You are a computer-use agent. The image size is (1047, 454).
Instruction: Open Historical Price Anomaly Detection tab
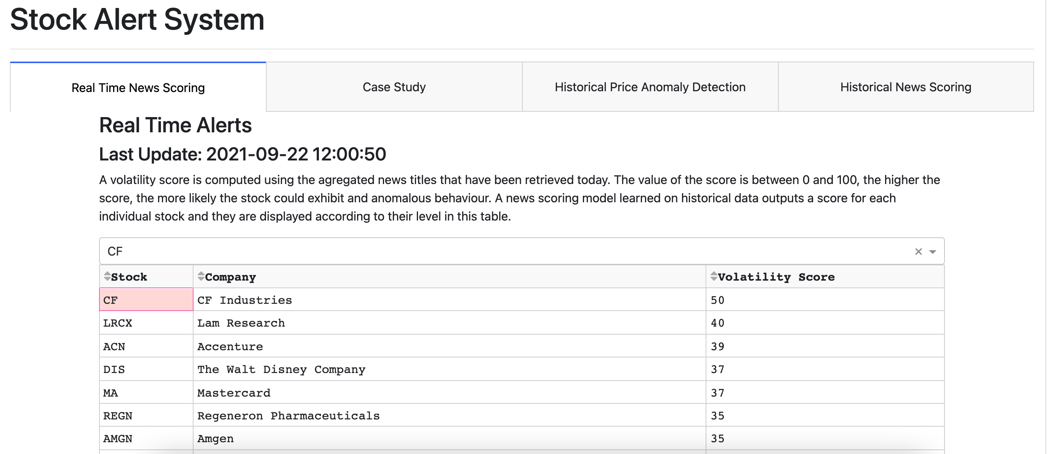(650, 87)
